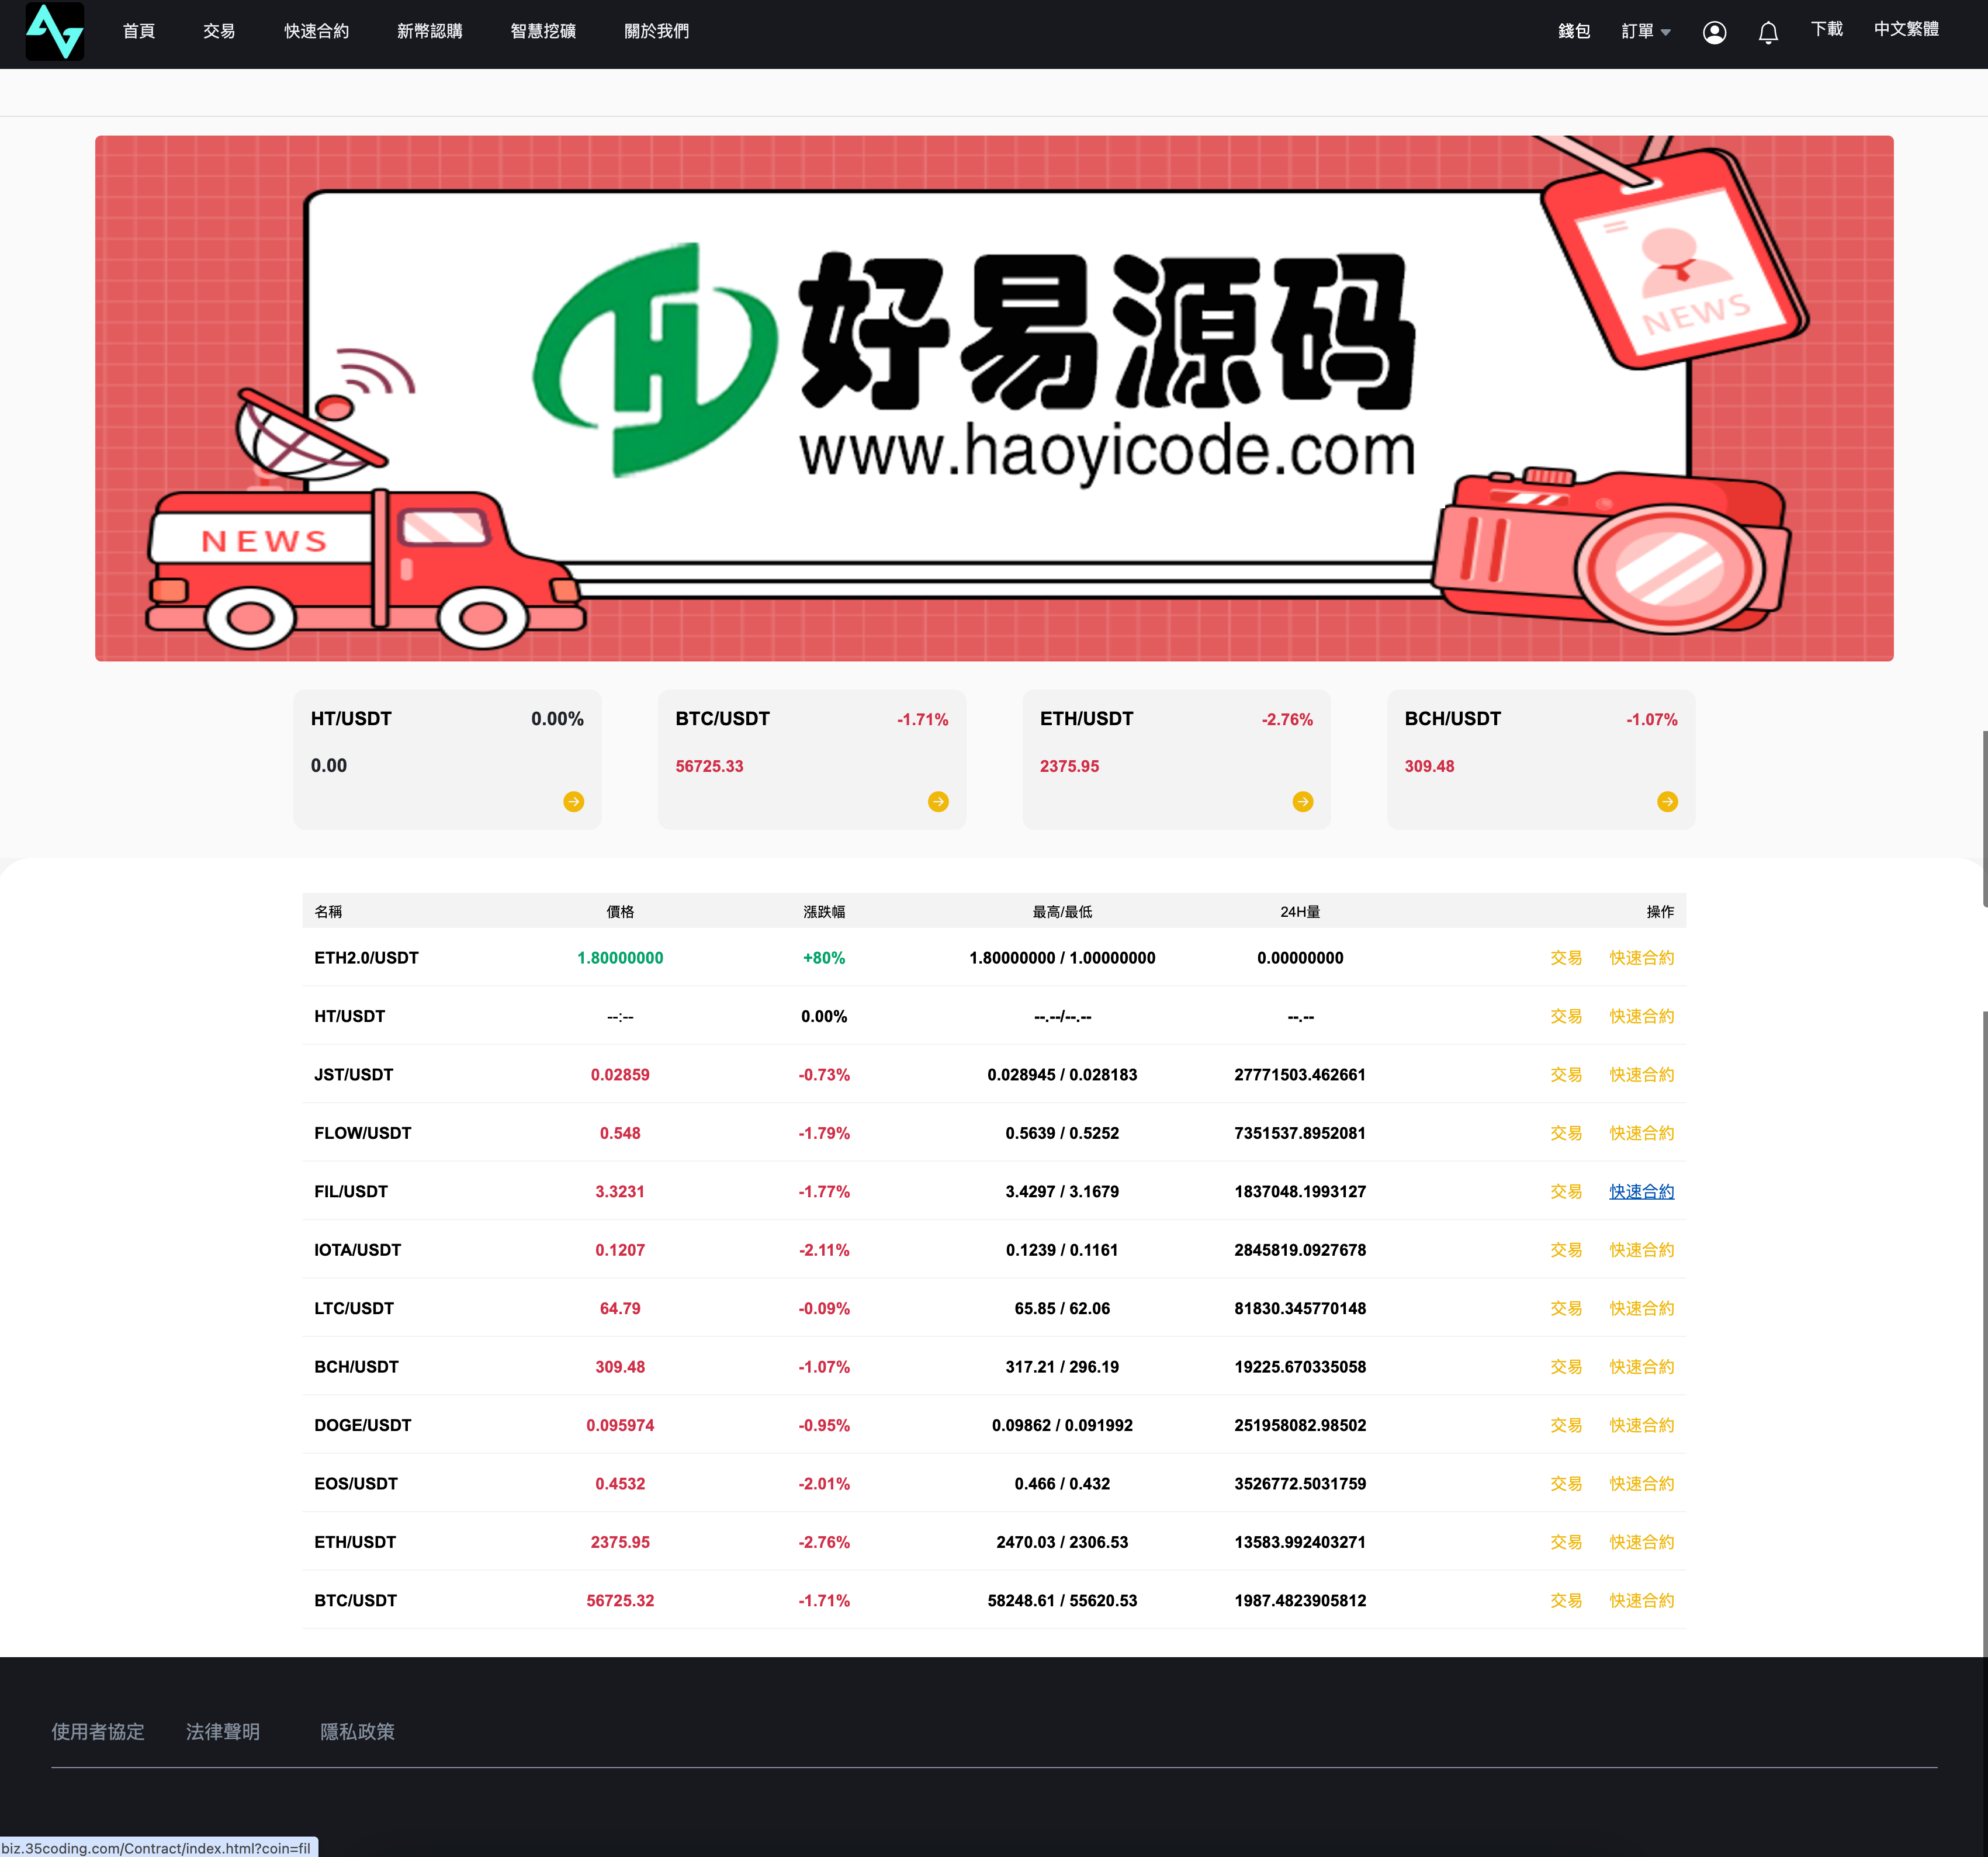Select the ETH/USDT ticker card

point(1176,759)
